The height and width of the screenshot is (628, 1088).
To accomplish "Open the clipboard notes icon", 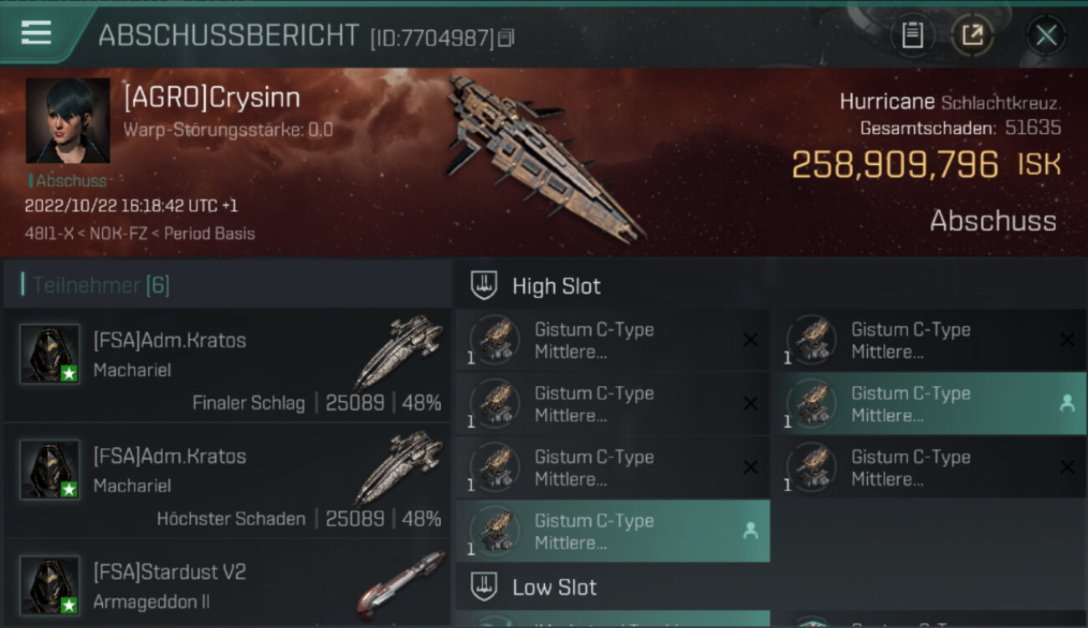I will [912, 35].
